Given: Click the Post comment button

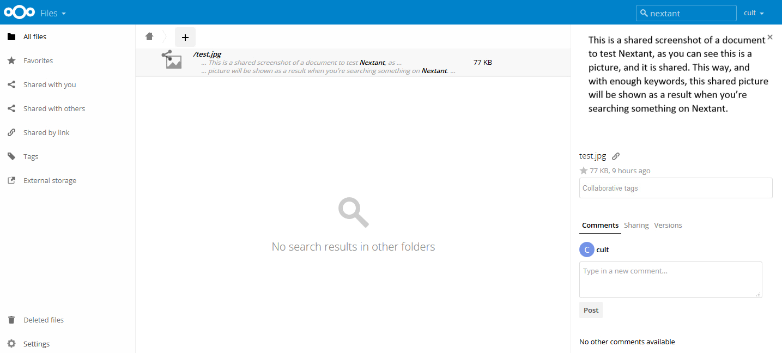Looking at the screenshot, I should point(591,310).
